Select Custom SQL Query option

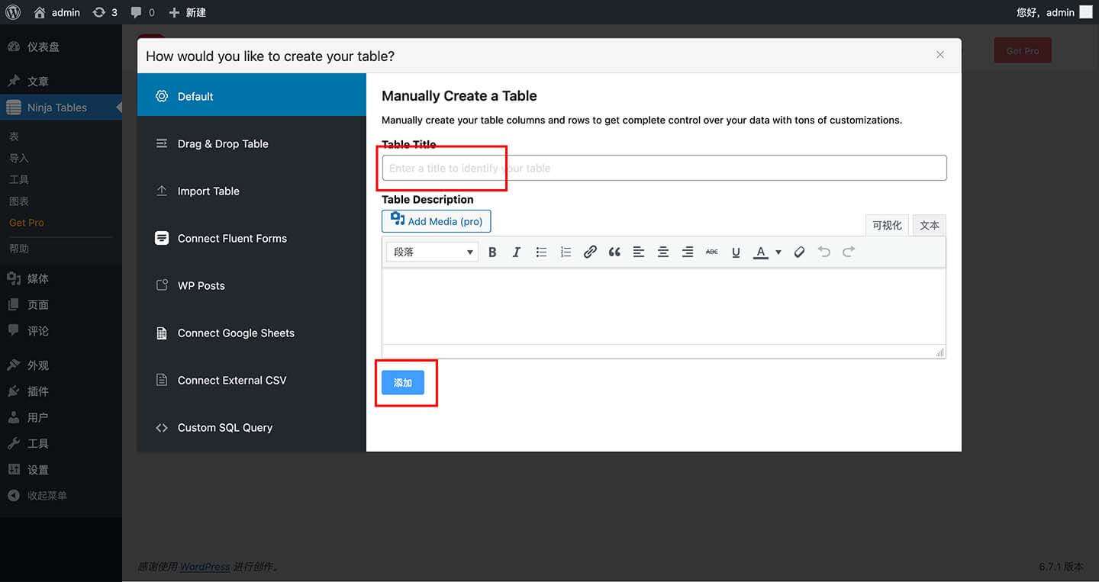(x=252, y=427)
